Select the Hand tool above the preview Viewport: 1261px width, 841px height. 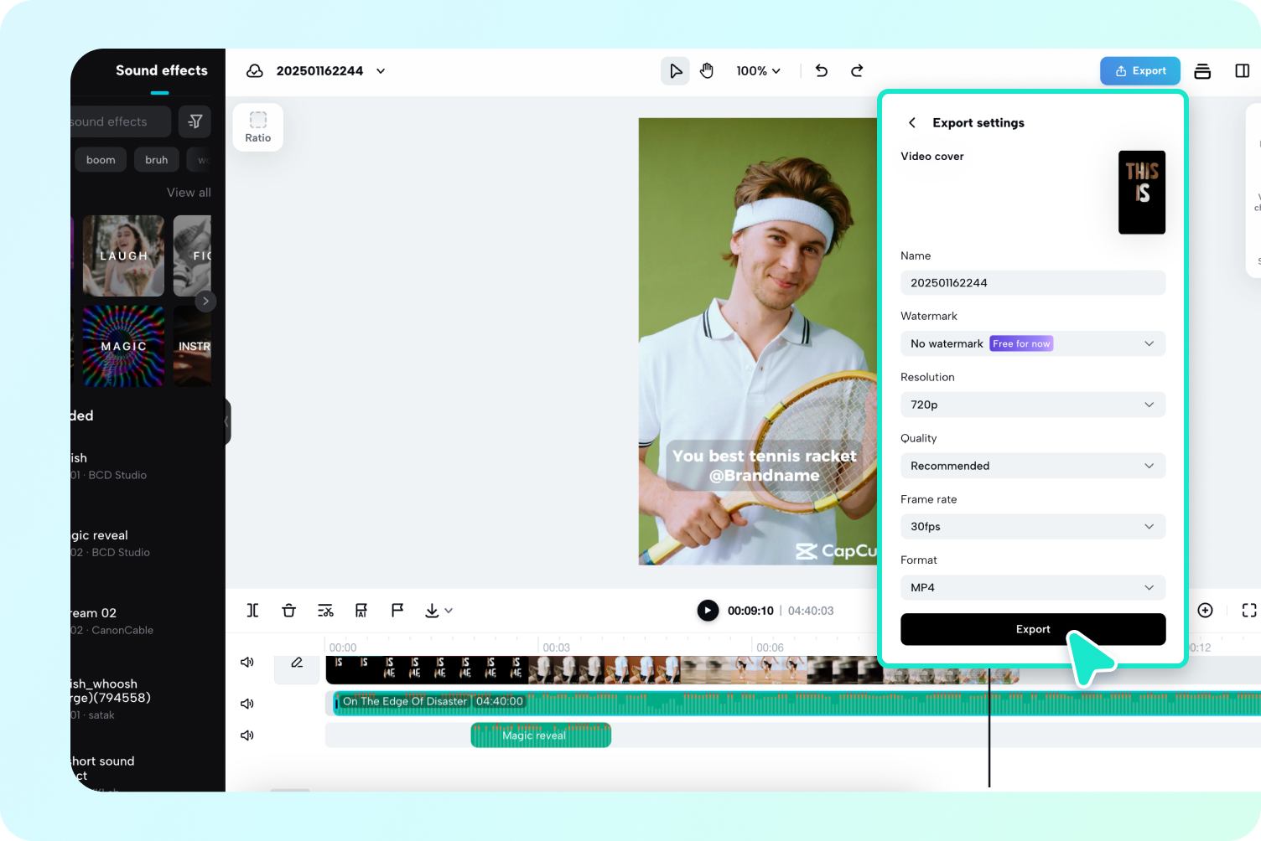point(707,70)
